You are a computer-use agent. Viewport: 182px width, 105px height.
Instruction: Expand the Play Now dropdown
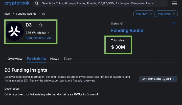pyautogui.click(x=144, y=14)
